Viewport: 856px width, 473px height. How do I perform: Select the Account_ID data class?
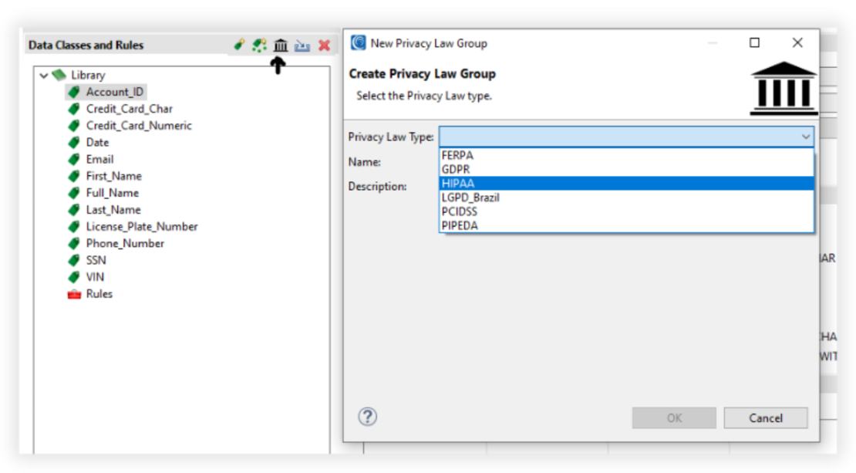116,91
